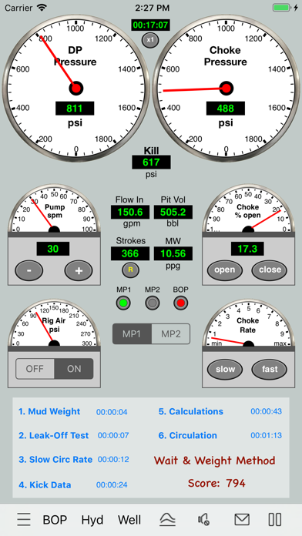Decrease pump spm with minus button

[x=29, y=271]
